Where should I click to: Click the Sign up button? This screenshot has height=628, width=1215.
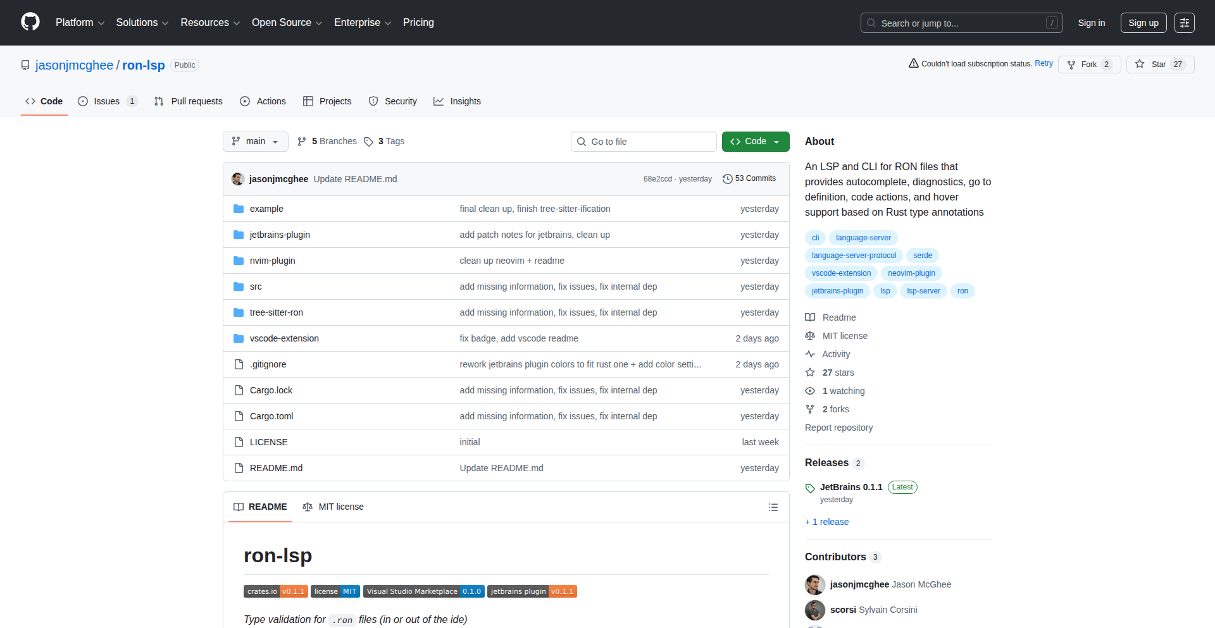(1143, 23)
